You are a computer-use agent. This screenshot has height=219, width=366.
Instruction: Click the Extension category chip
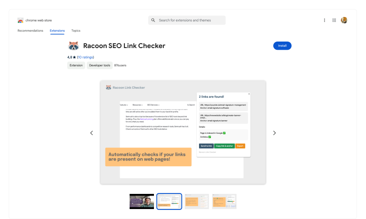pos(76,65)
